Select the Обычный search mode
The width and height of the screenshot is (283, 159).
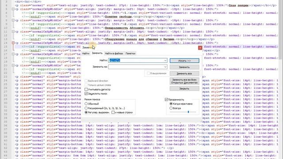[x=86, y=104]
